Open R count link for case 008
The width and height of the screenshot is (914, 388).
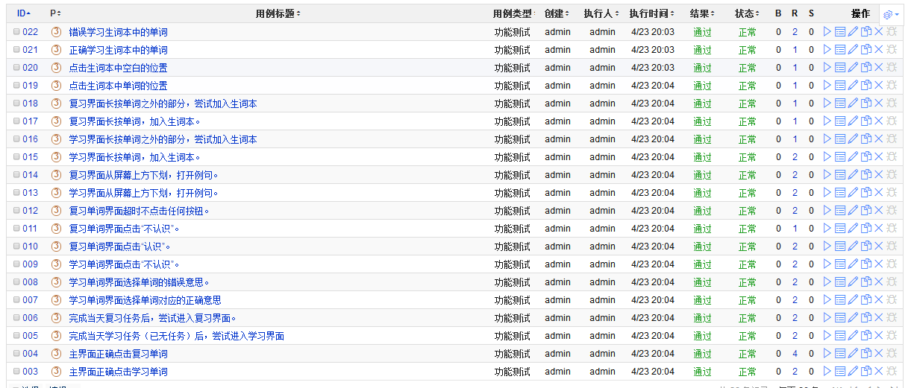(795, 282)
